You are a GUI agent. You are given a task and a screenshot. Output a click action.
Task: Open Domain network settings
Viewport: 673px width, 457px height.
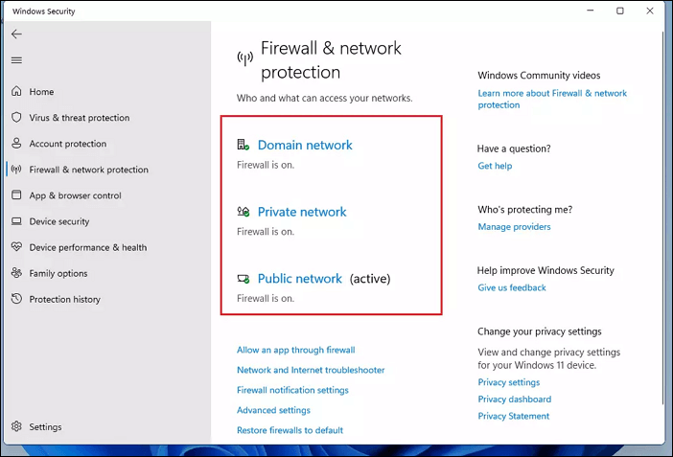coord(305,145)
